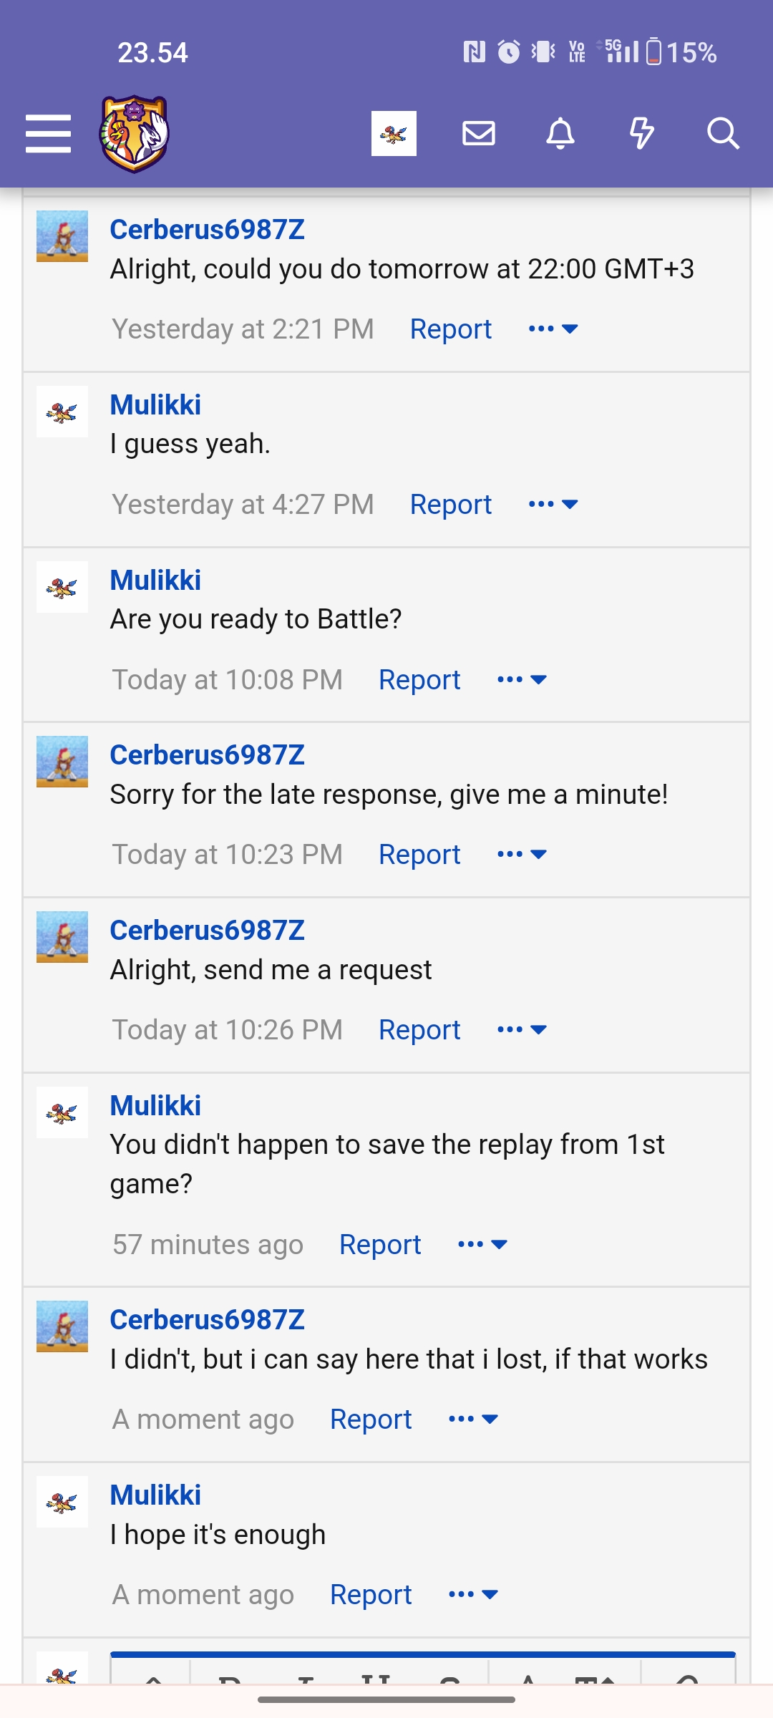Report the "I didn't, but i can say" comment
The height and width of the screenshot is (1718, 773).
371,1419
